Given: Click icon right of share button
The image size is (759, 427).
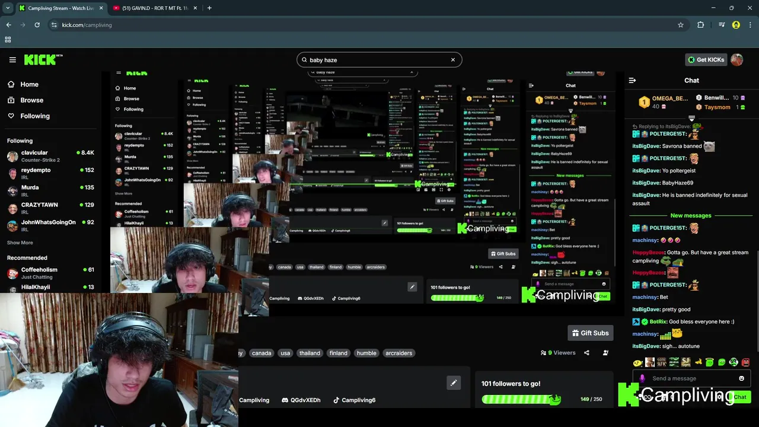Looking at the screenshot, I should (x=605, y=353).
